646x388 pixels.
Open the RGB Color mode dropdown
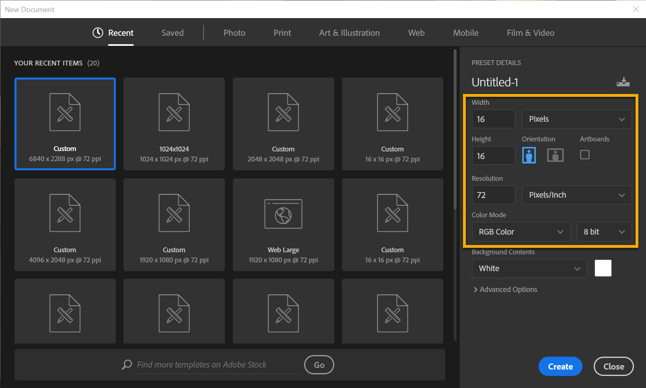pos(521,232)
